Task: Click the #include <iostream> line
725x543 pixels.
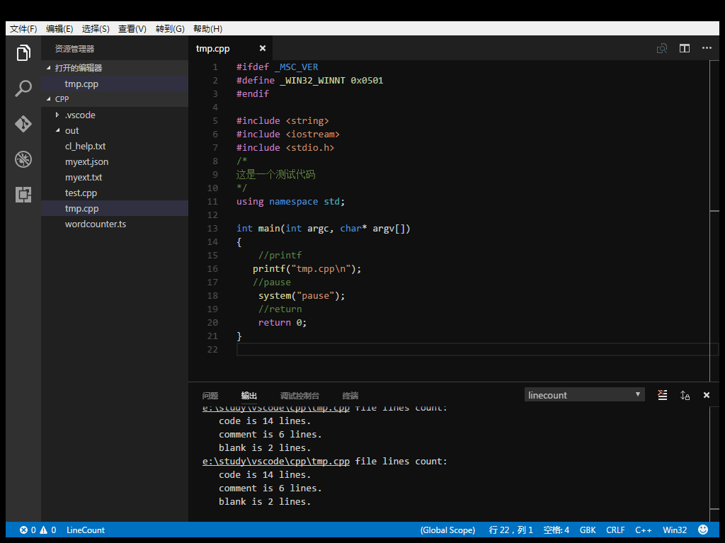Action: pos(287,134)
